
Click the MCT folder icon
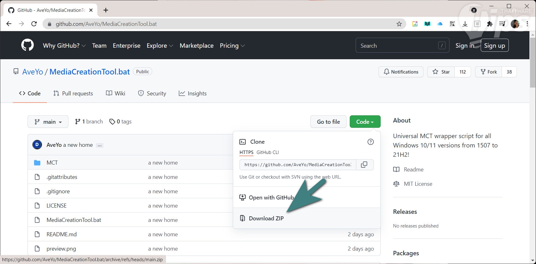tap(37, 163)
